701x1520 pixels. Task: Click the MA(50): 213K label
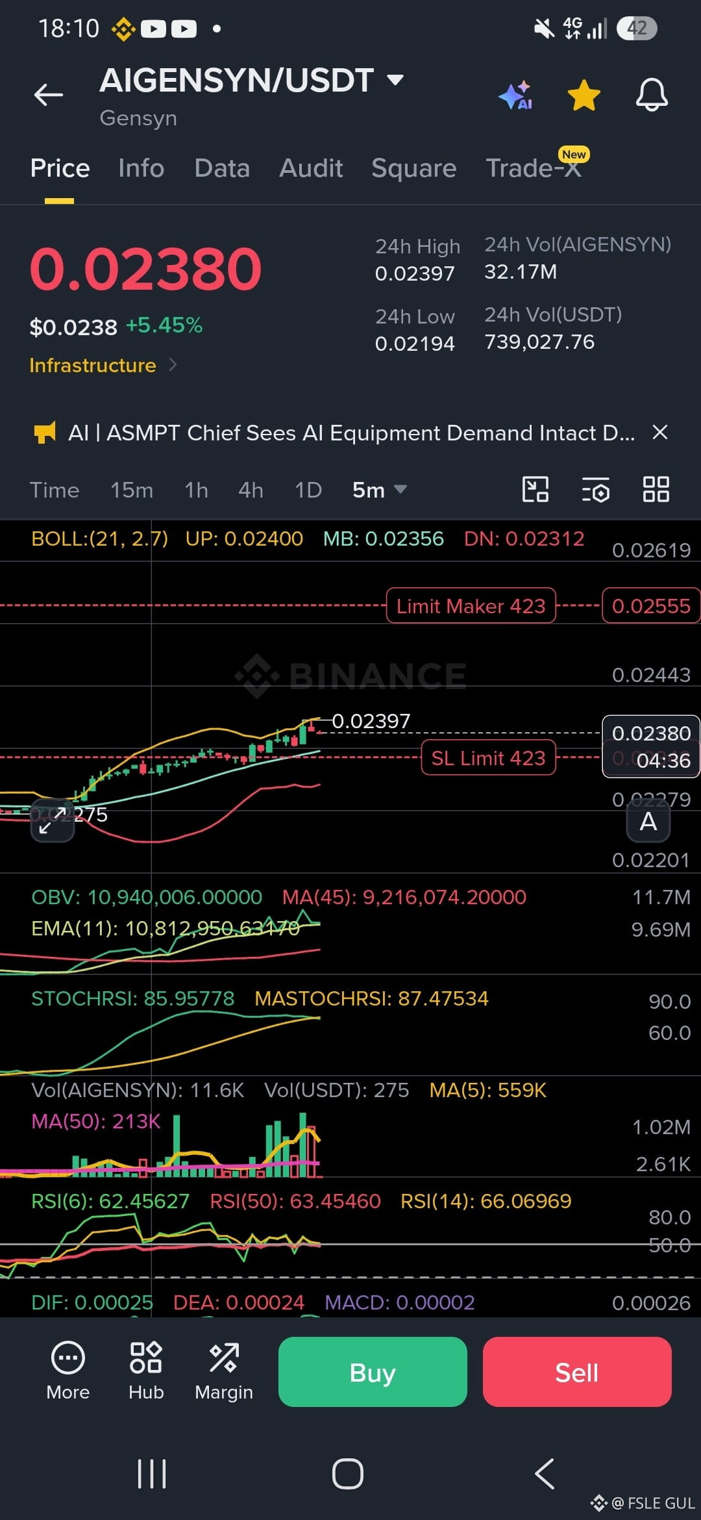pos(96,1121)
